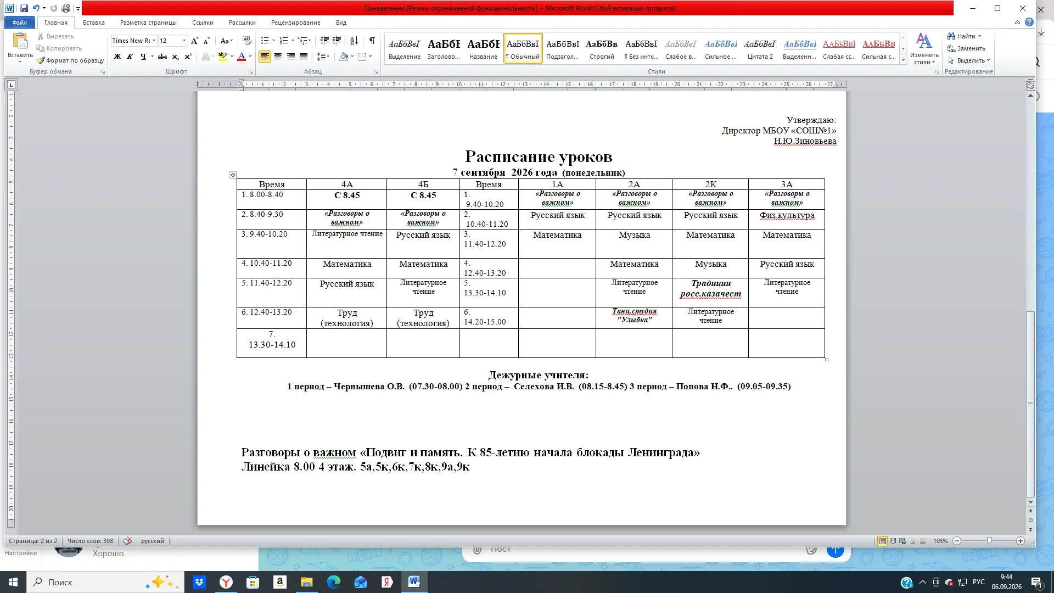Open the Change Case (Aa) dropdown
Viewport: 1054px width, 593px height.
226,41
